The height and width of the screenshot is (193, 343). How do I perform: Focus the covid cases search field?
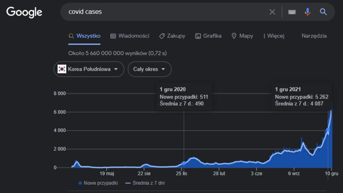point(166,12)
